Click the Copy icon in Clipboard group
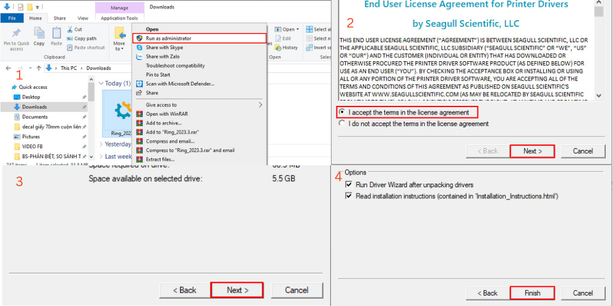The image size is (613, 306). pos(39,33)
